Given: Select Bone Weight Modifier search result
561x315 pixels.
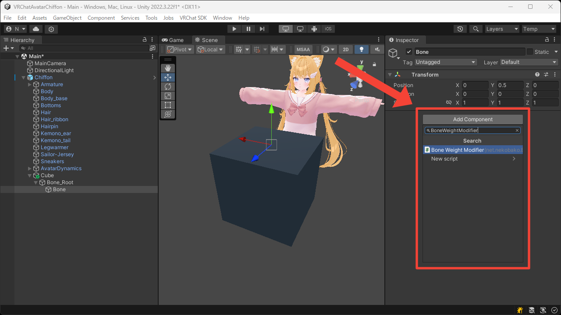Looking at the screenshot, I should [473, 150].
